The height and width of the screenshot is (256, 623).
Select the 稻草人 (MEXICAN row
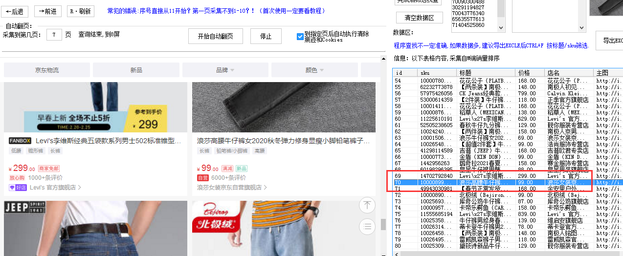point(508,112)
